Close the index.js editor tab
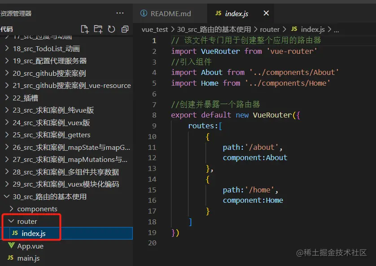 point(266,13)
